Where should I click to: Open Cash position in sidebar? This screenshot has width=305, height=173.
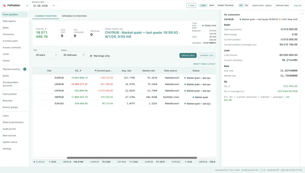tap(15, 94)
